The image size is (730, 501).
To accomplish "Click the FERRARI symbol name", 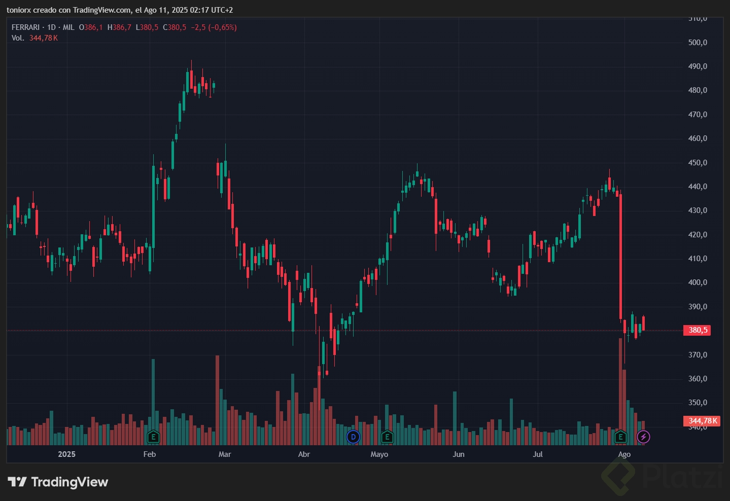I will [25, 27].
